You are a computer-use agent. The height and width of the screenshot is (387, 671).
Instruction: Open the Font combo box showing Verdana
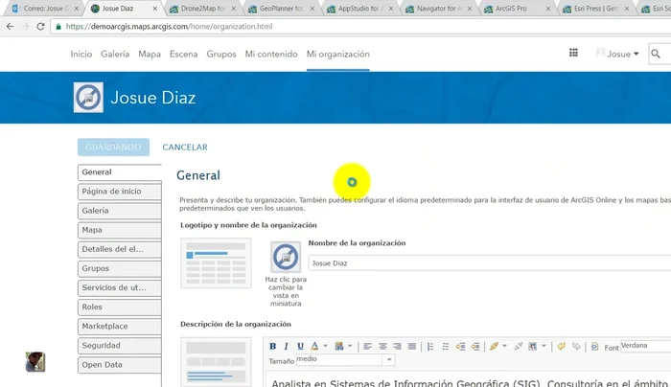[645, 346]
